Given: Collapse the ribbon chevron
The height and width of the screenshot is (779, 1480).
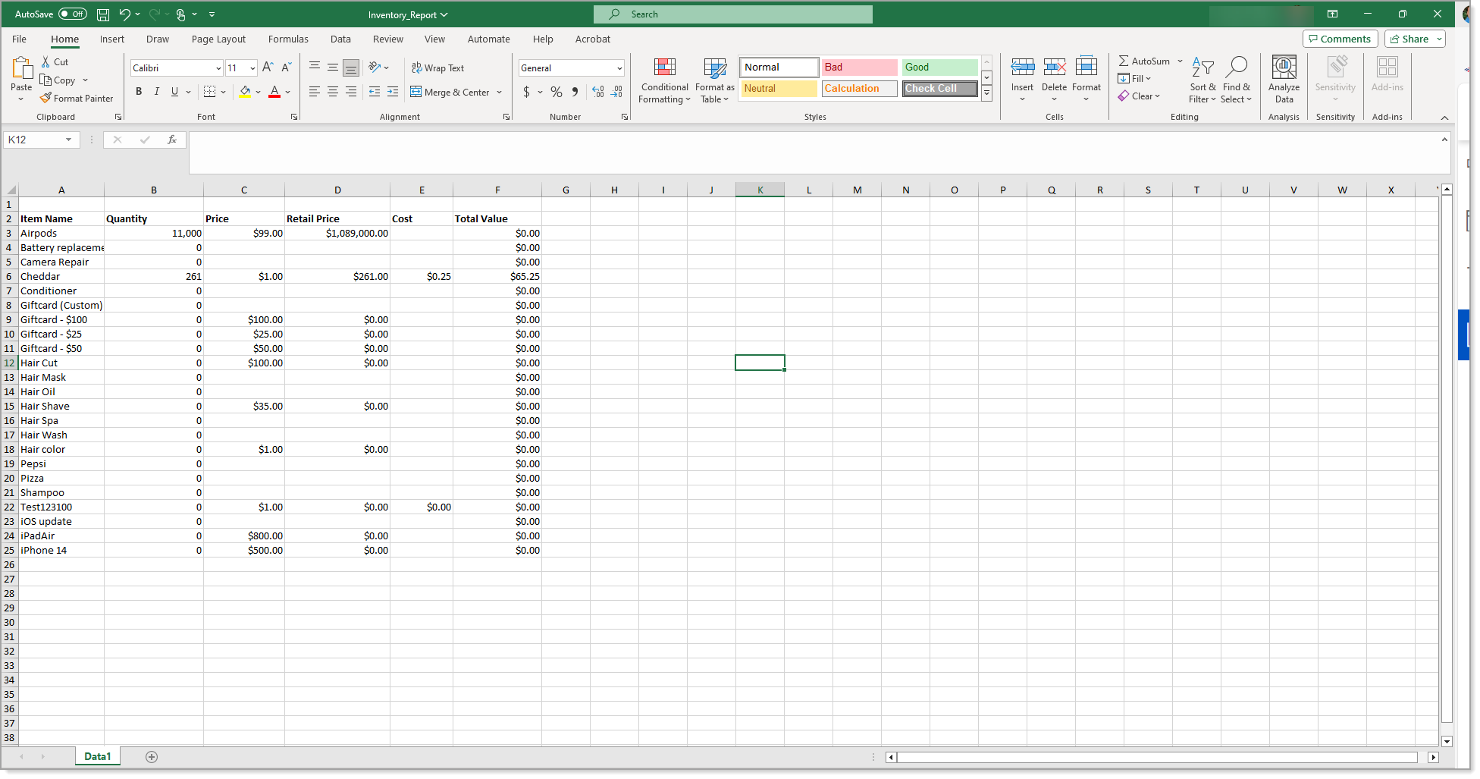Looking at the screenshot, I should (x=1444, y=118).
